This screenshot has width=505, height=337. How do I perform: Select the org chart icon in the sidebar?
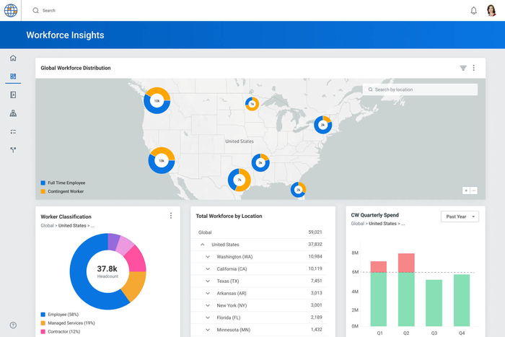click(13, 113)
